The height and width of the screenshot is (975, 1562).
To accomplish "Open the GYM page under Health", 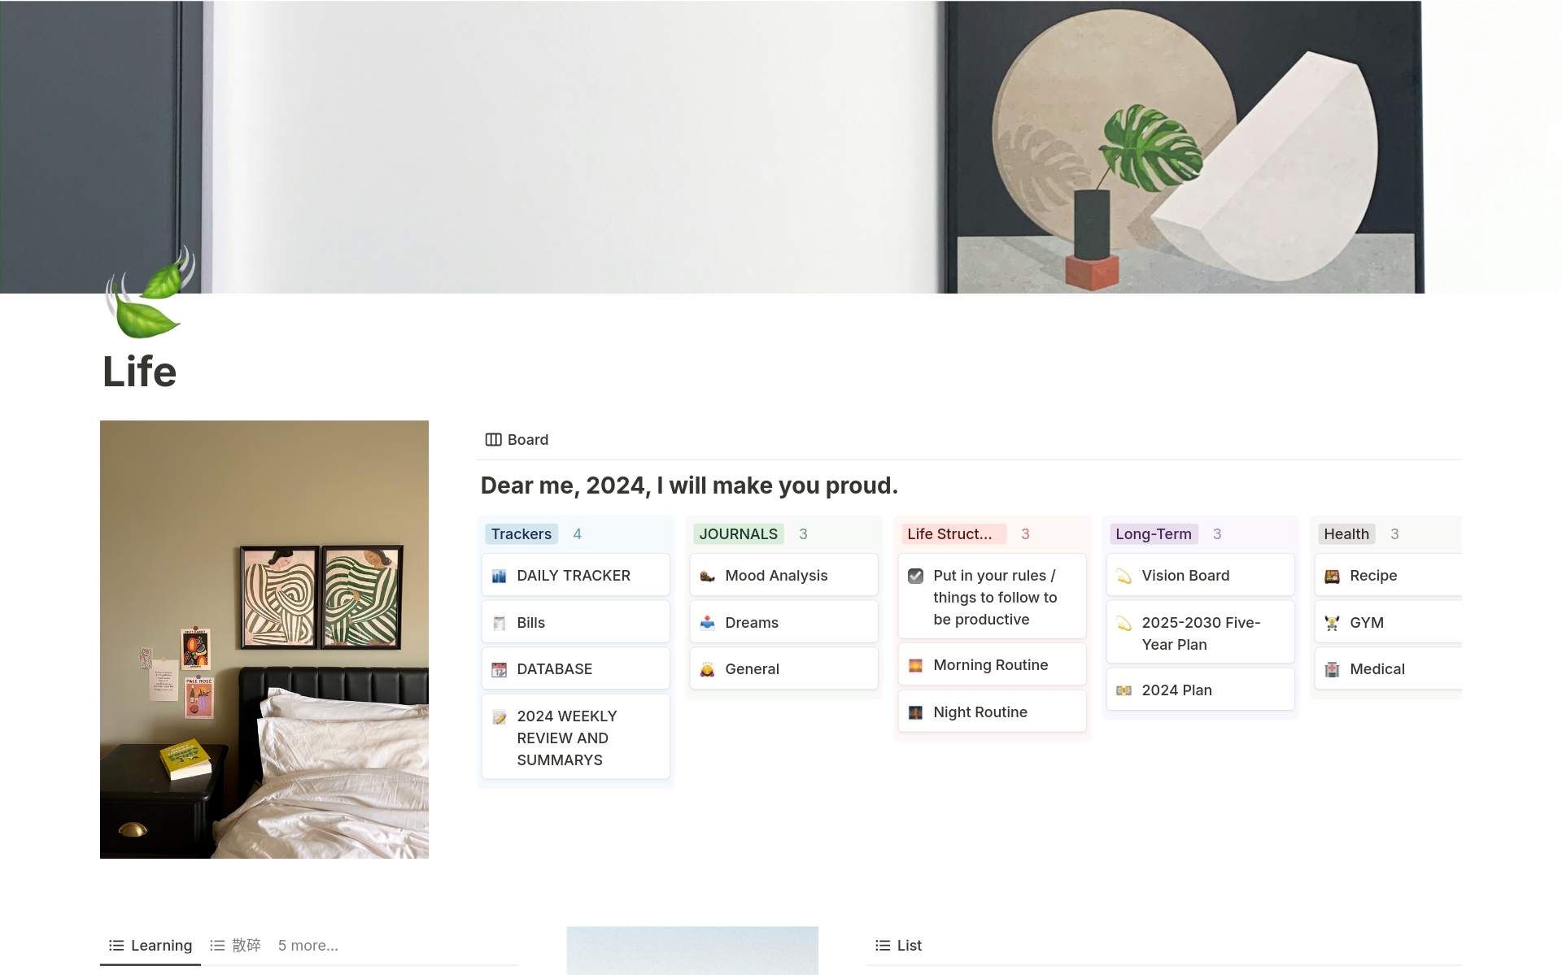I will [1367, 622].
